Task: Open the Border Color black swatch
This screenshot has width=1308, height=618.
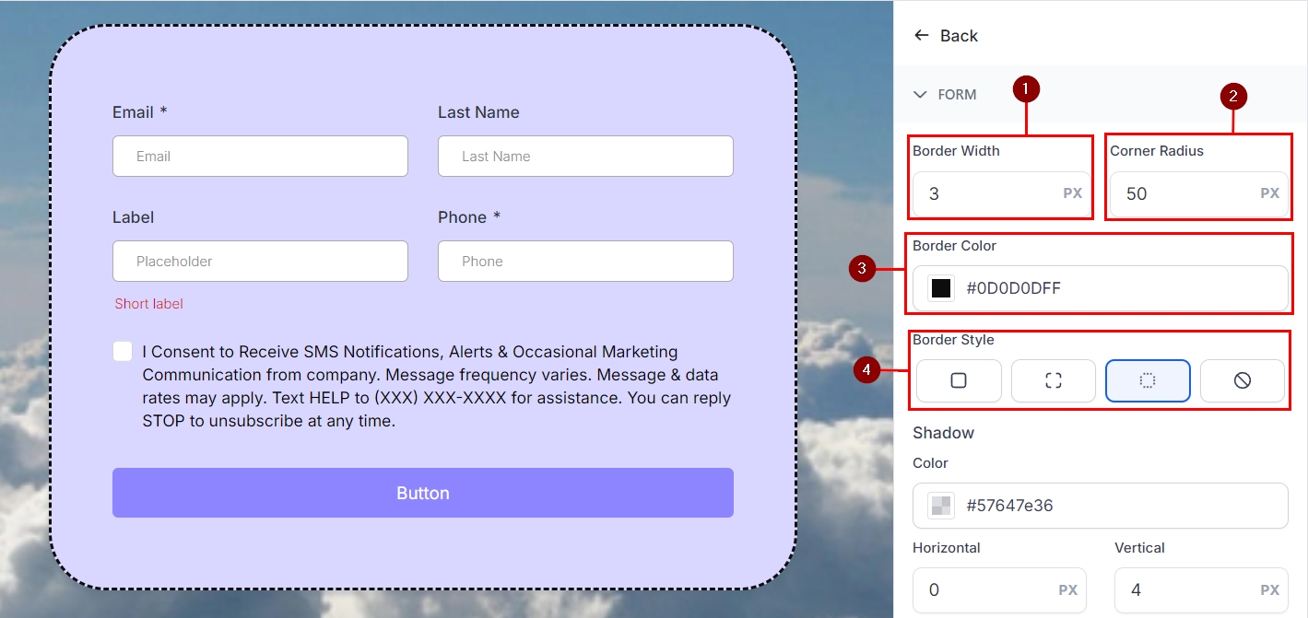Action: [x=940, y=288]
